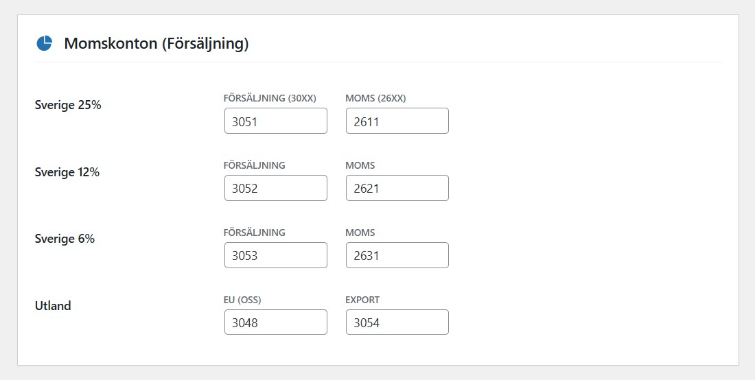Viewport: 755px width, 380px height.
Task: Click the Momskonton (Försäljning) heading
Action: pos(156,44)
